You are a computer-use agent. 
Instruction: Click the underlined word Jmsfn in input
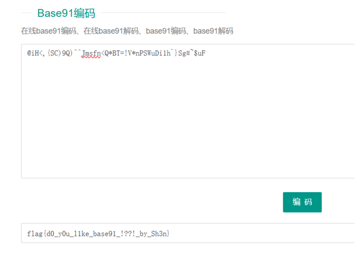tap(91, 53)
